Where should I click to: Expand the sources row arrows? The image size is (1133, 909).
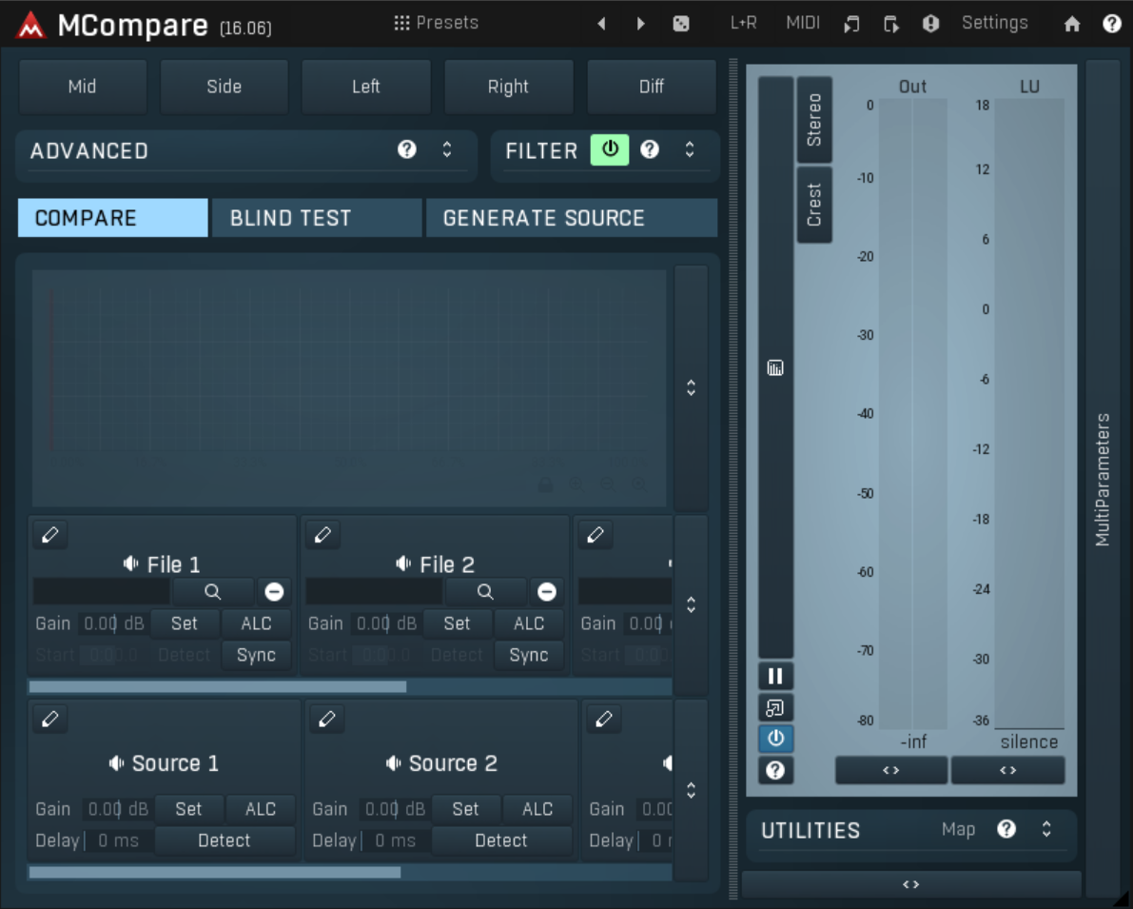pos(691,790)
